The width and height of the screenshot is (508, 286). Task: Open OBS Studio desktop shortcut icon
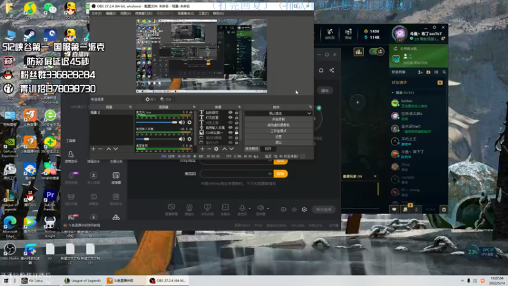pyautogui.click(x=10, y=252)
